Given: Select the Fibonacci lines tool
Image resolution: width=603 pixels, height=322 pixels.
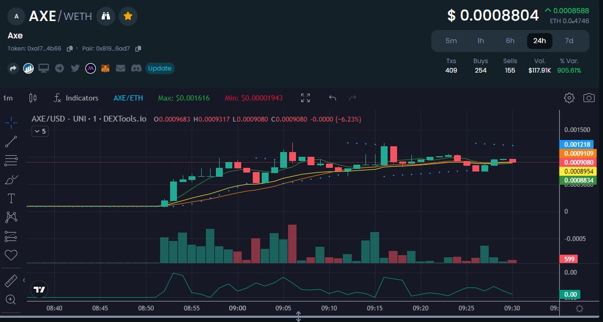Looking at the screenshot, I should click(11, 160).
